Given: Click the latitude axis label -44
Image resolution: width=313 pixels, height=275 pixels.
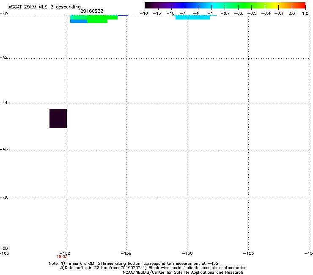Looking at the screenshot, I should 4,103.
